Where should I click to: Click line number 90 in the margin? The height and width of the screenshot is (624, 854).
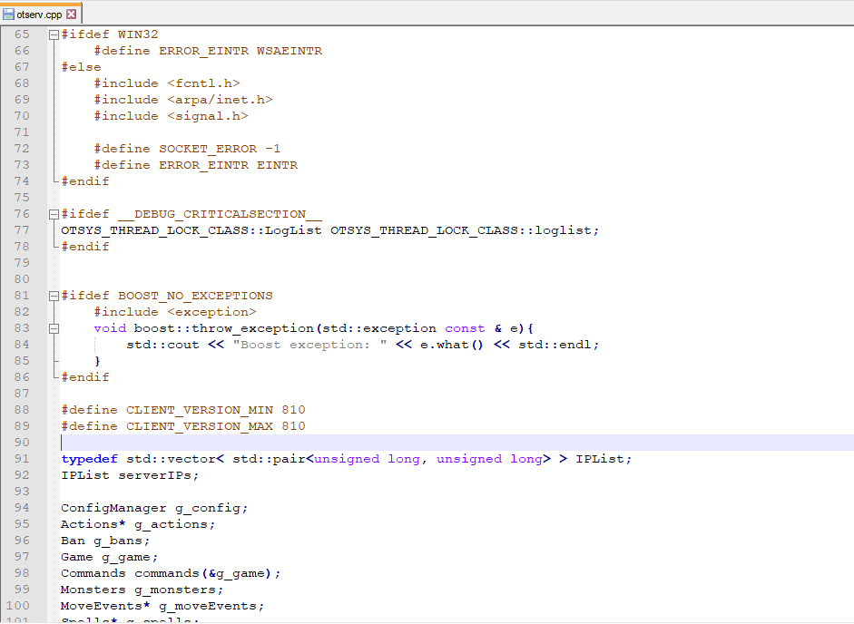(22, 443)
